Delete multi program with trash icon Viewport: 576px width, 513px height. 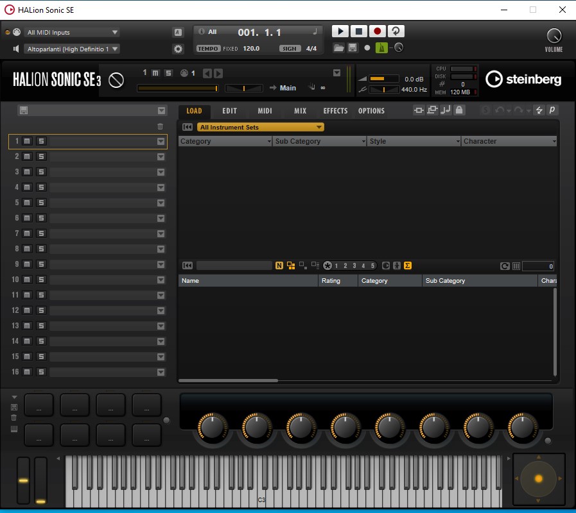click(160, 126)
